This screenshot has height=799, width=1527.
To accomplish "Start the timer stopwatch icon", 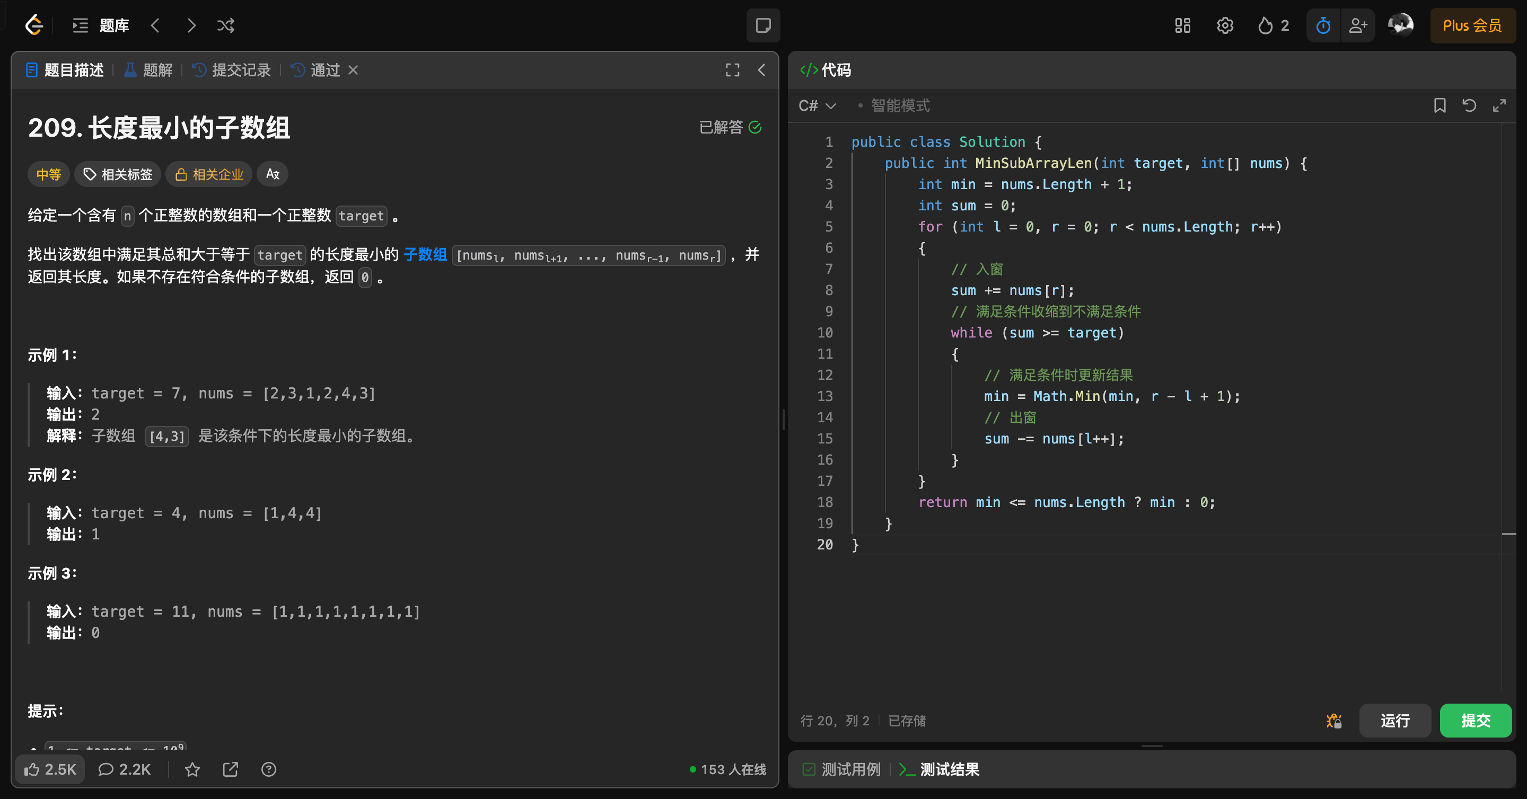I will (x=1323, y=25).
